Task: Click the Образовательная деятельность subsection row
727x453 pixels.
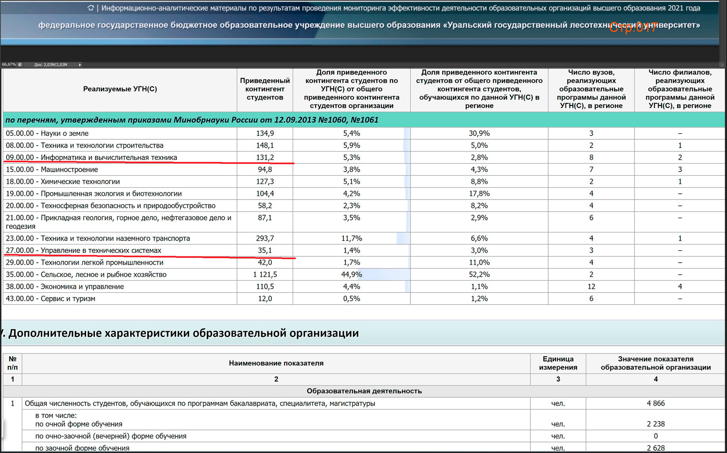Action: [x=364, y=391]
